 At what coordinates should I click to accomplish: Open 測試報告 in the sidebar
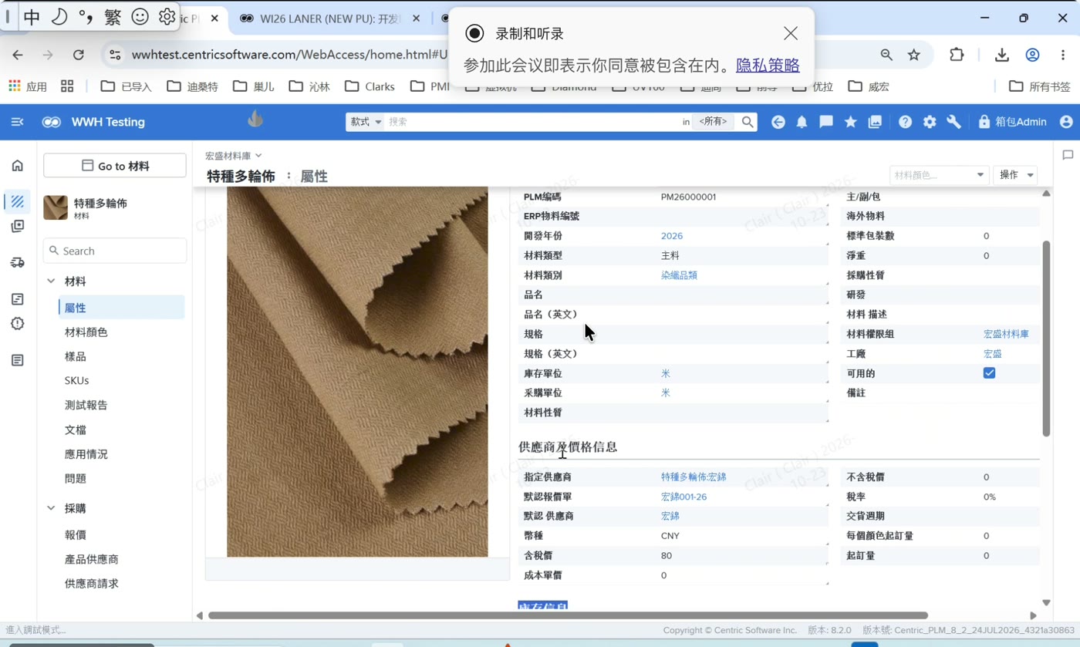(x=86, y=405)
